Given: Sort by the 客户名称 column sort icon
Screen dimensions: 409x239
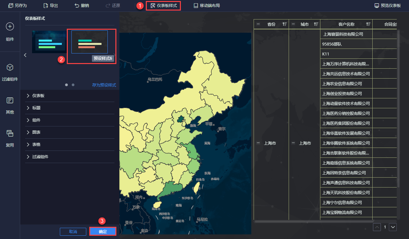Looking at the screenshot, I should (x=368, y=24).
